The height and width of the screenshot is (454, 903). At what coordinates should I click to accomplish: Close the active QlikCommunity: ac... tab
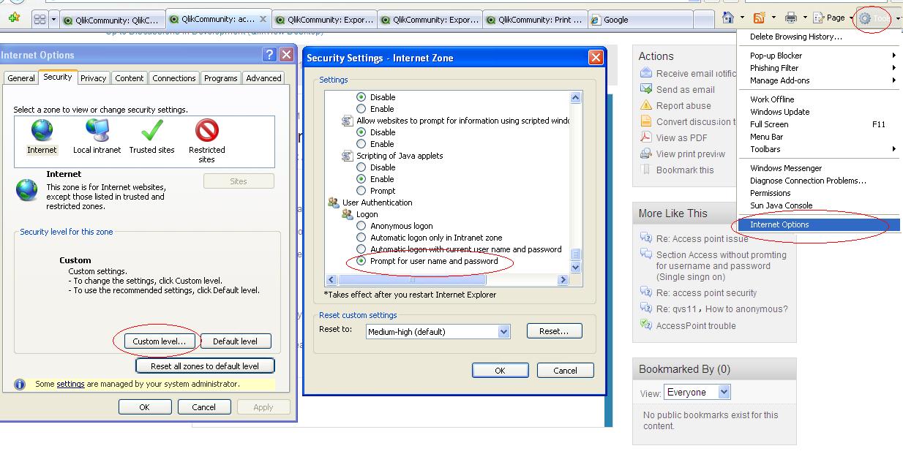(x=263, y=19)
